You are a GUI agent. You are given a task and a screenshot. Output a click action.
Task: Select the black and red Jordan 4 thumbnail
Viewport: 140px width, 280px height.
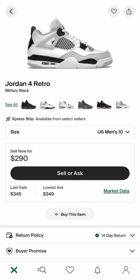coord(104,104)
